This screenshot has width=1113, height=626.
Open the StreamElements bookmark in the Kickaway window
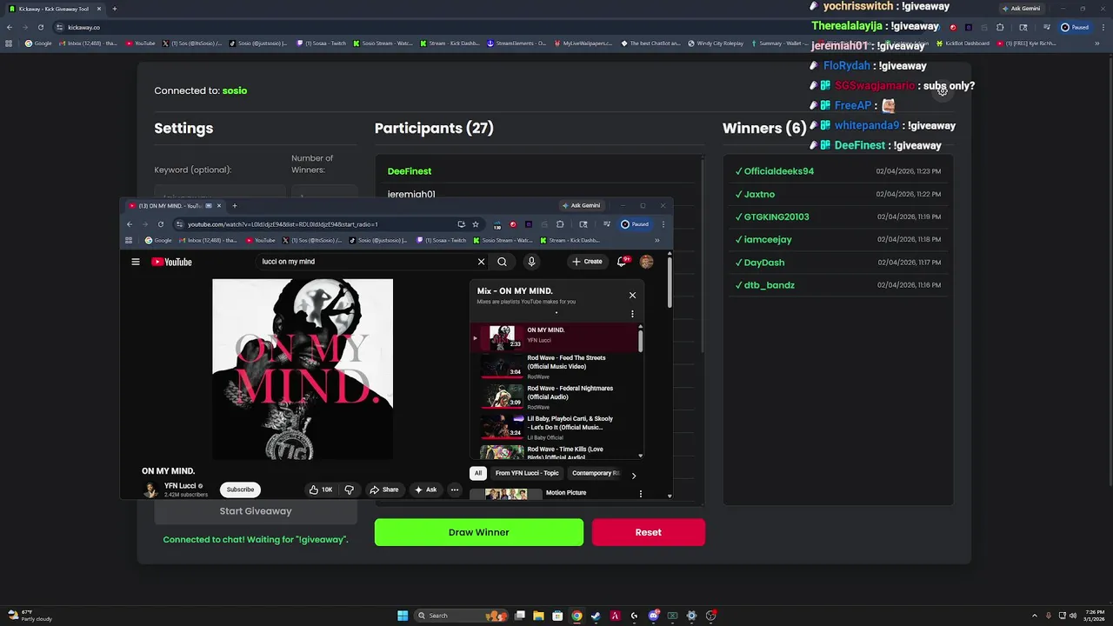coord(517,43)
